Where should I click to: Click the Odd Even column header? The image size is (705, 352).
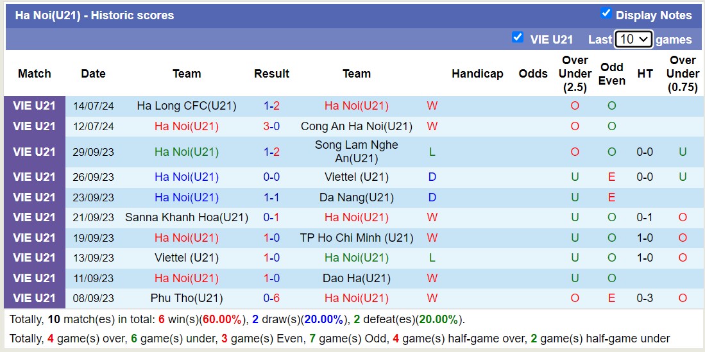[611, 74]
